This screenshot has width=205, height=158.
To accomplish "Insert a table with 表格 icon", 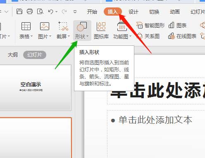I will tap(26, 26).
